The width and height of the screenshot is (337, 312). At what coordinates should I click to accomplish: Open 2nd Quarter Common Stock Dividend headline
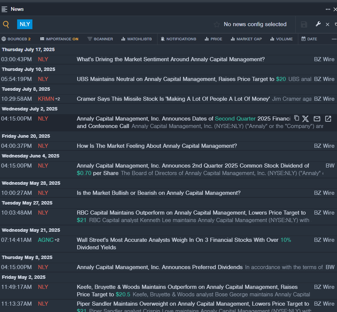click(x=193, y=169)
